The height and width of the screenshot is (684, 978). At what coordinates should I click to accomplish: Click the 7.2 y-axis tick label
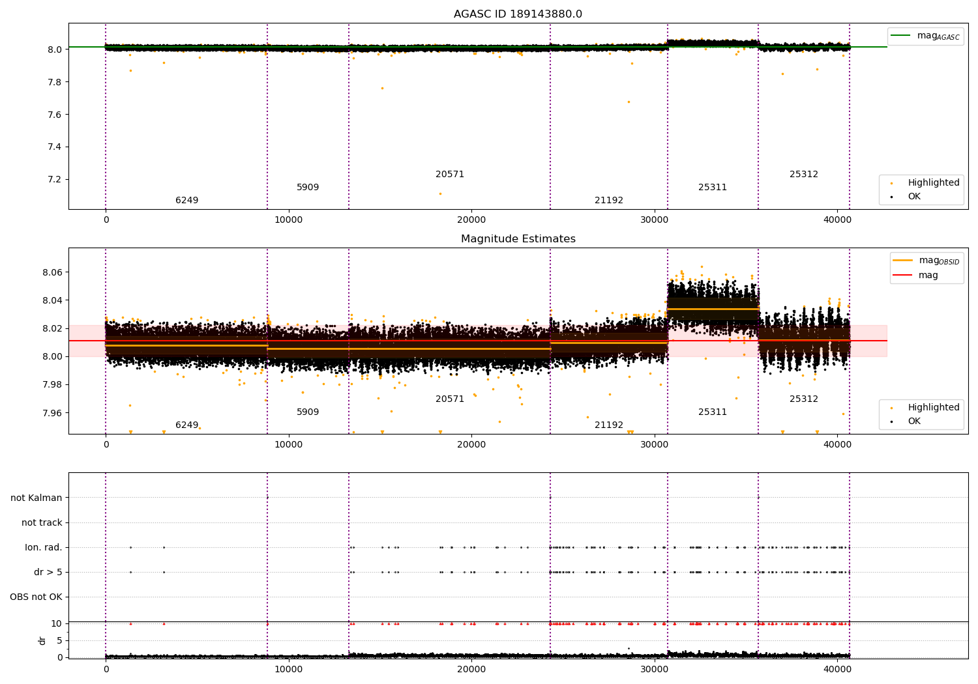click(x=55, y=179)
